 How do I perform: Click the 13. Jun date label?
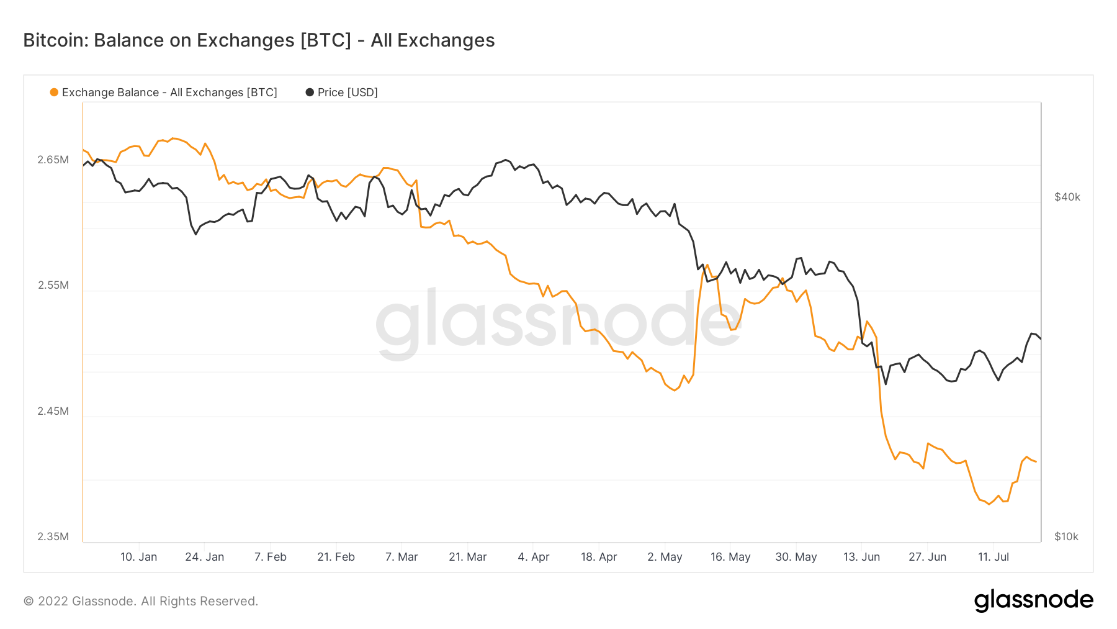point(861,557)
